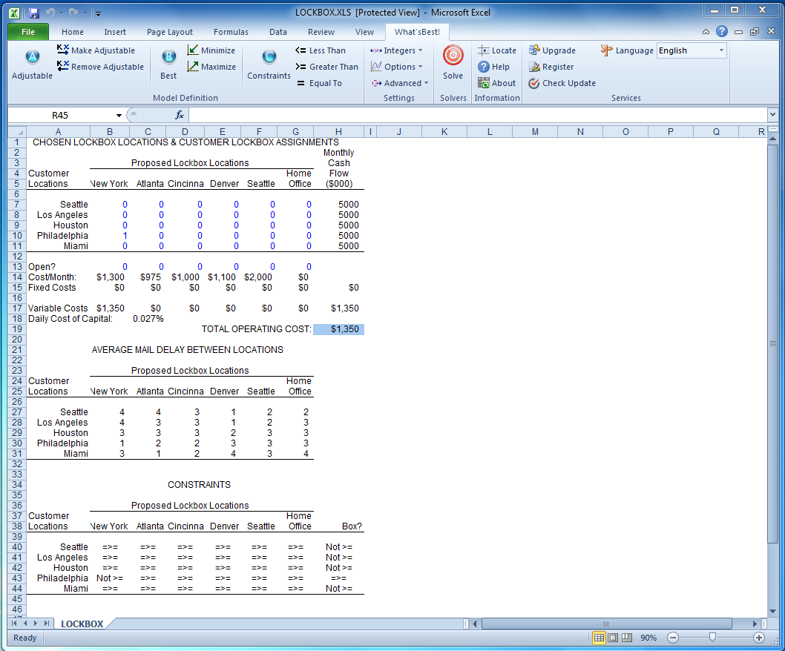Screen dimensions: 785x651
Task: Open What'sBest! Help
Action: pyautogui.click(x=493, y=67)
